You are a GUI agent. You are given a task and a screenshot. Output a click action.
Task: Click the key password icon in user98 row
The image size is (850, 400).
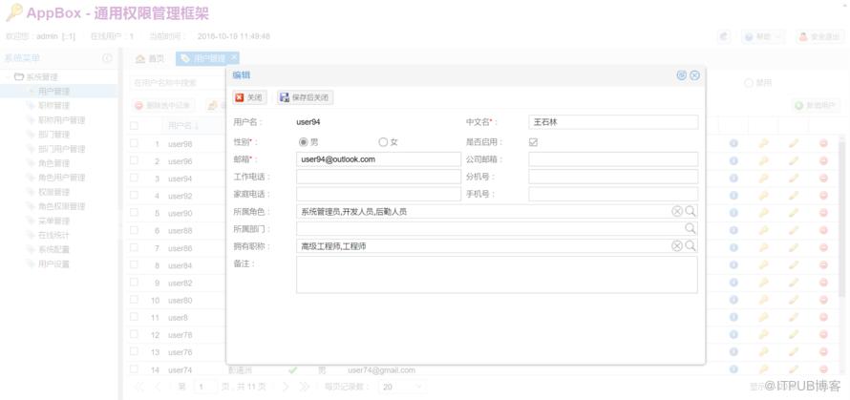(x=763, y=143)
